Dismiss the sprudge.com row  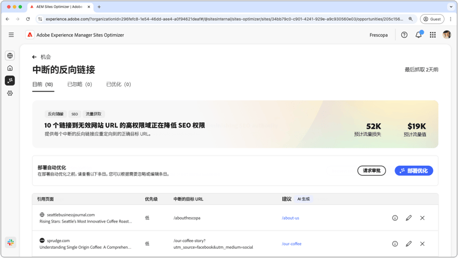click(423, 244)
